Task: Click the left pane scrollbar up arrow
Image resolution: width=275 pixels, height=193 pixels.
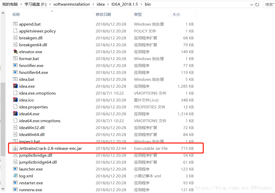Action: click(x=3, y=13)
